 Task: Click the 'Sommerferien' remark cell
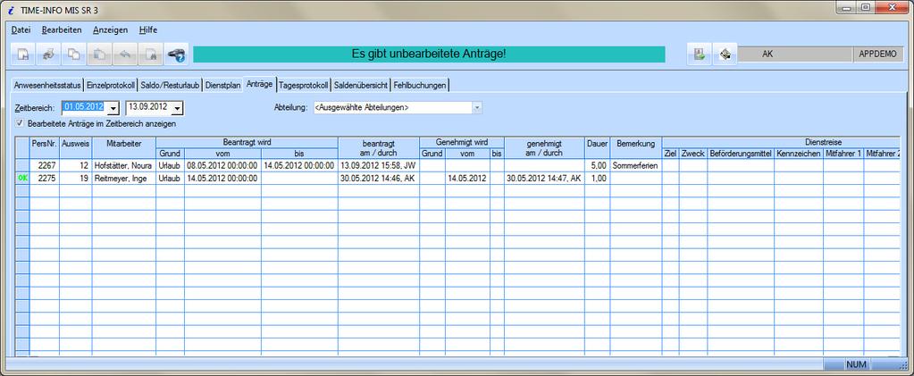[636, 165]
